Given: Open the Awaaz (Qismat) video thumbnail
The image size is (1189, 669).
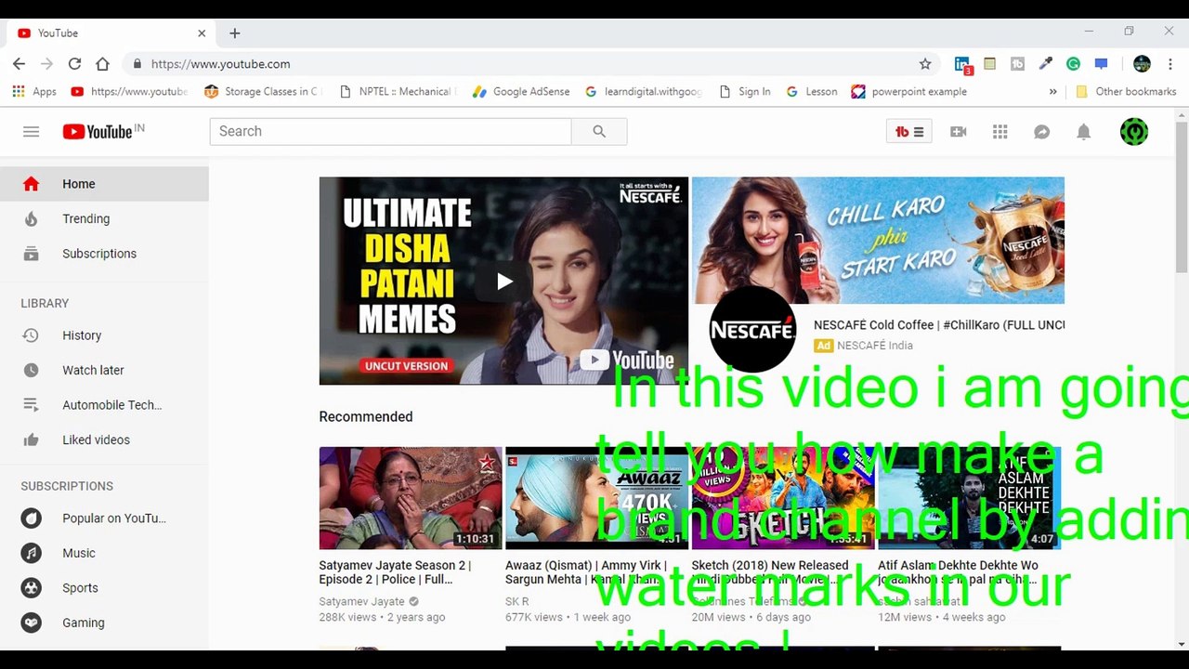Looking at the screenshot, I should point(596,498).
